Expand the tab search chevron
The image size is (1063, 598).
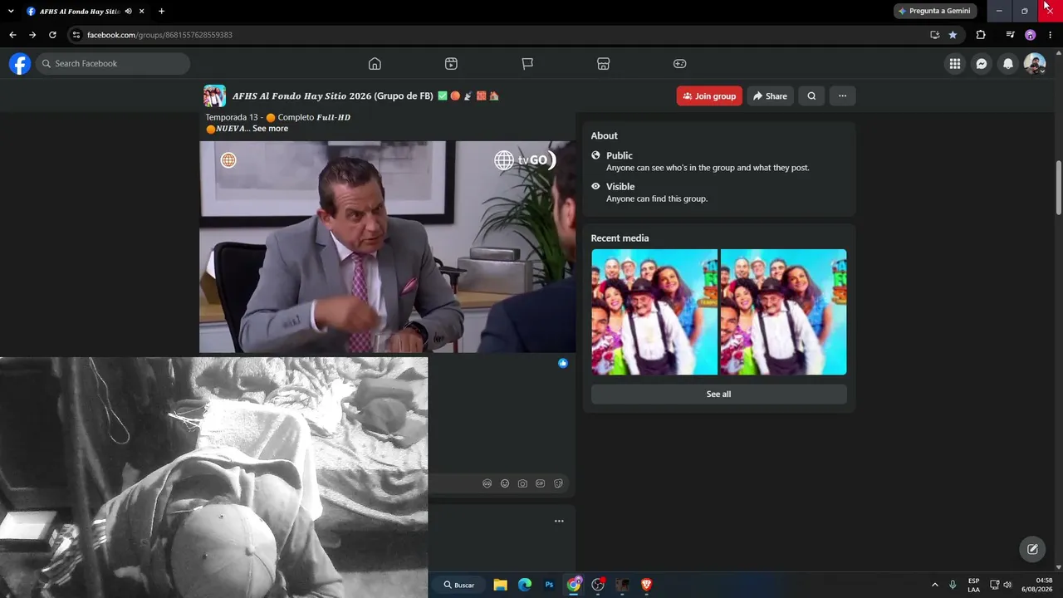pos(10,11)
